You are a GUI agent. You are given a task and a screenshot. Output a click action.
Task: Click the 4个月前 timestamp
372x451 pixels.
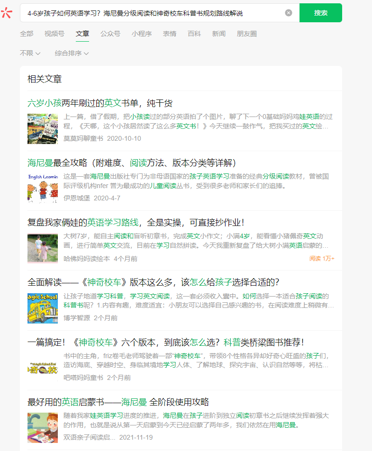126,259
